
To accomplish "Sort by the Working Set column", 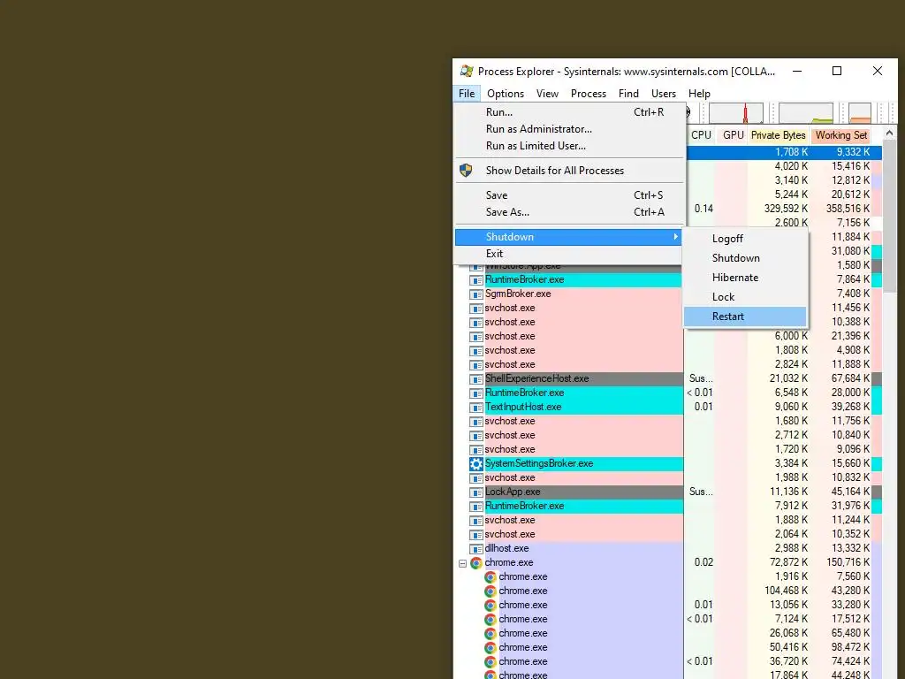I will (x=841, y=135).
